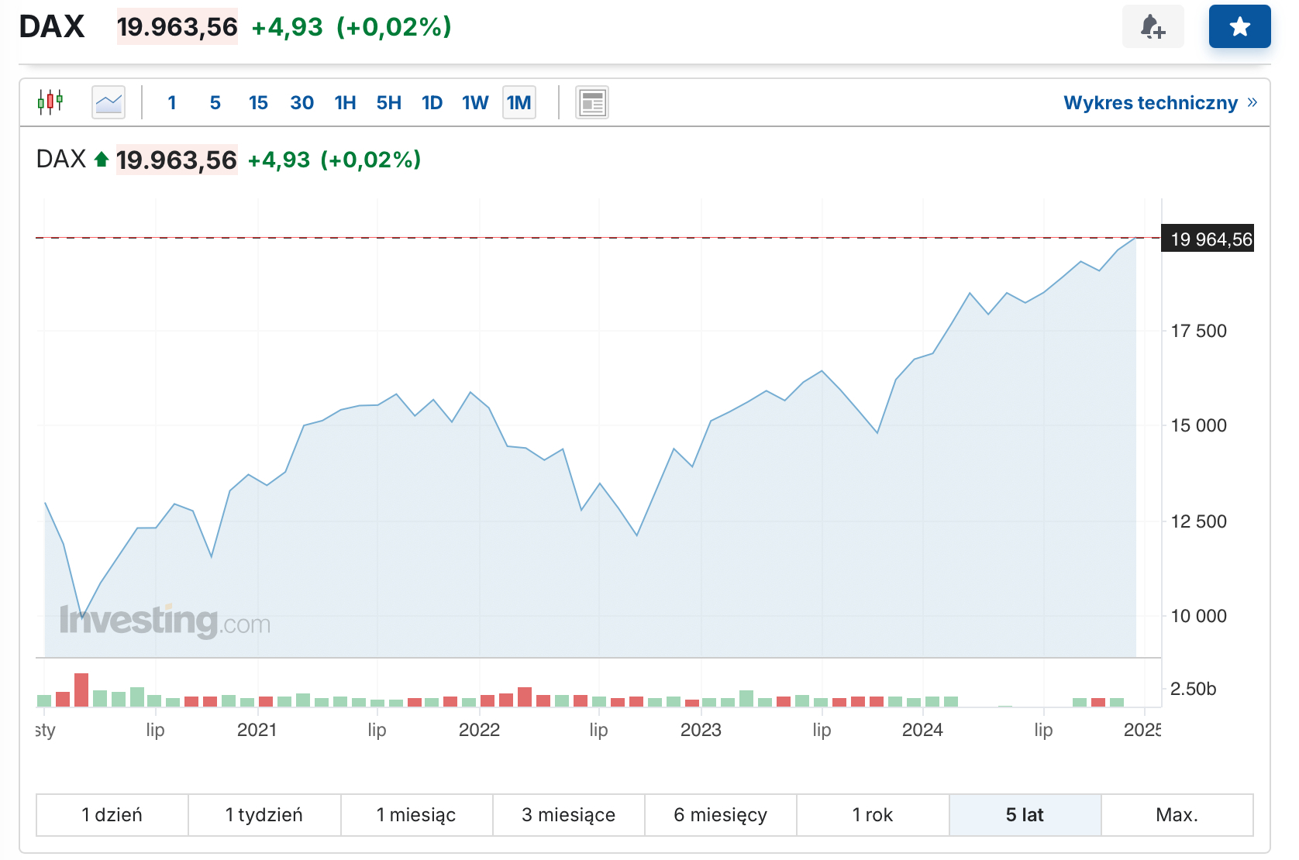This screenshot has height=860, width=1299.
Task: Switch to candlestick chart type
Action: 50,102
